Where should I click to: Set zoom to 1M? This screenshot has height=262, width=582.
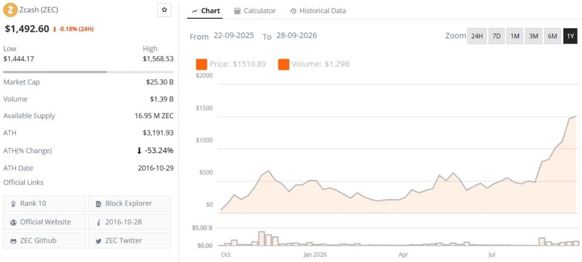[x=515, y=36]
